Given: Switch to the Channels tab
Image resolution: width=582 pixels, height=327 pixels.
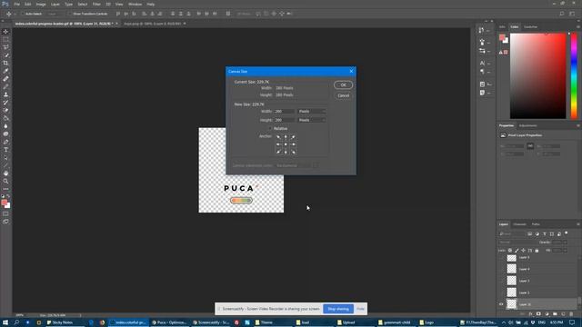Looking at the screenshot, I should coord(519,224).
